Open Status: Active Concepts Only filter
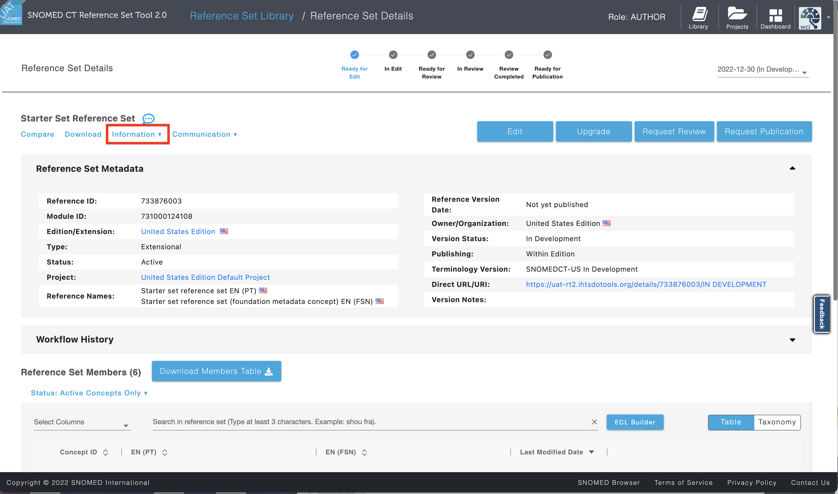This screenshot has height=494, width=838. pyautogui.click(x=89, y=393)
